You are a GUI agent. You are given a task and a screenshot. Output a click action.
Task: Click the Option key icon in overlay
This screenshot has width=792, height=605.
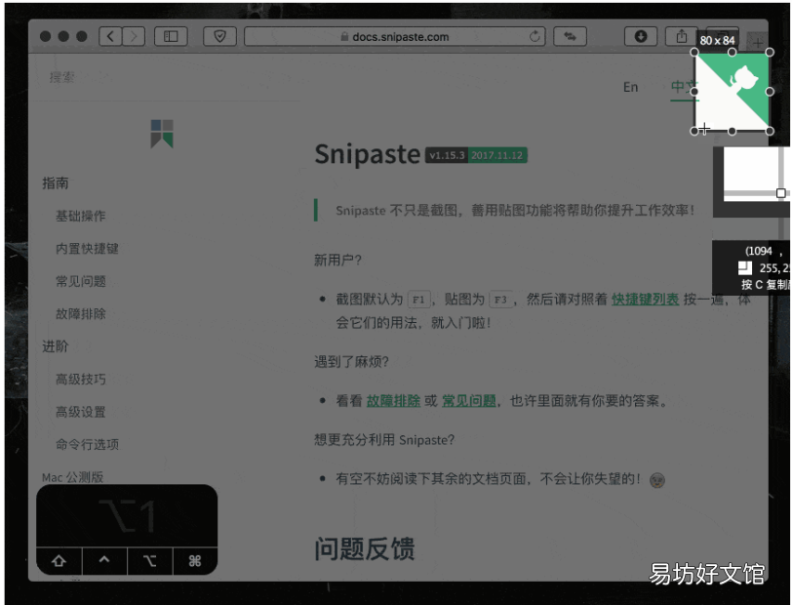tap(149, 560)
